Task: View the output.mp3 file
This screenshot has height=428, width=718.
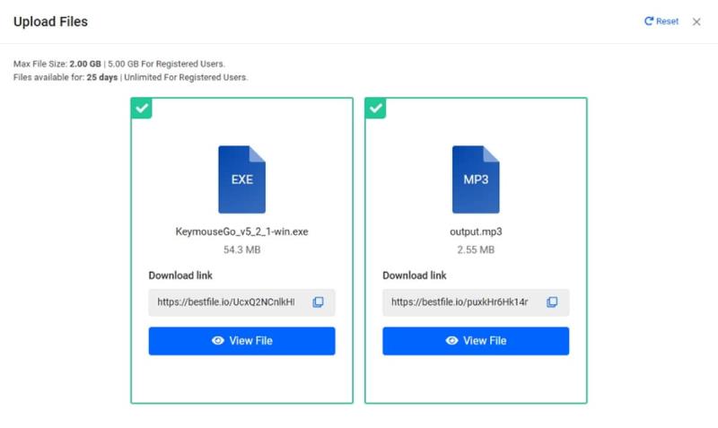Action: (476, 341)
